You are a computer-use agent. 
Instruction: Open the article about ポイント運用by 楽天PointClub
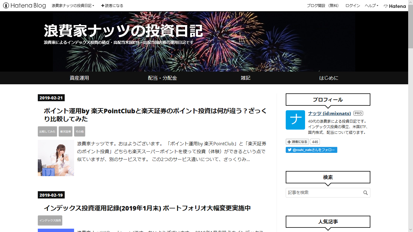coord(155,115)
